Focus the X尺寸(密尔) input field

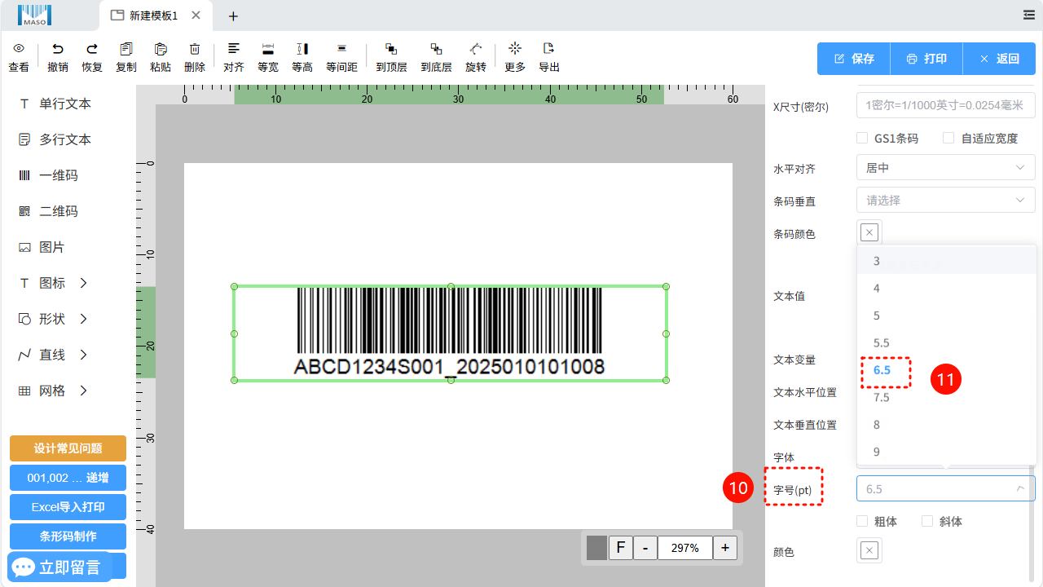coord(946,106)
